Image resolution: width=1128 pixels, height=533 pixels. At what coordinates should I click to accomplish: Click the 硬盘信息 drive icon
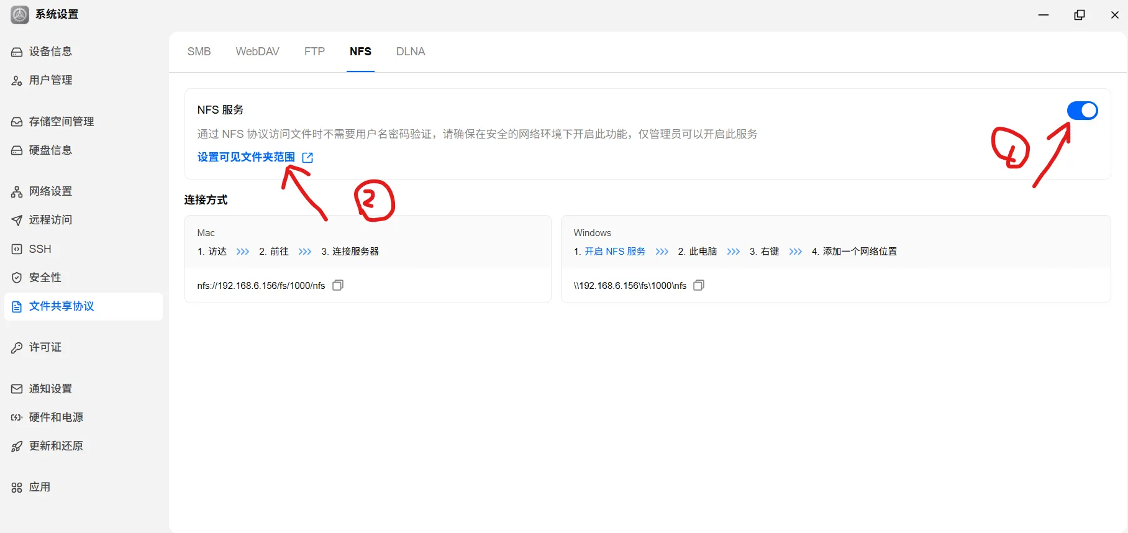point(17,151)
